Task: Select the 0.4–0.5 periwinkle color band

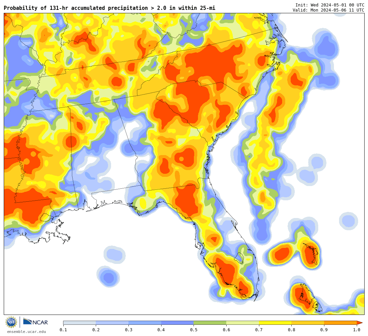Action: pyautogui.click(x=177, y=323)
